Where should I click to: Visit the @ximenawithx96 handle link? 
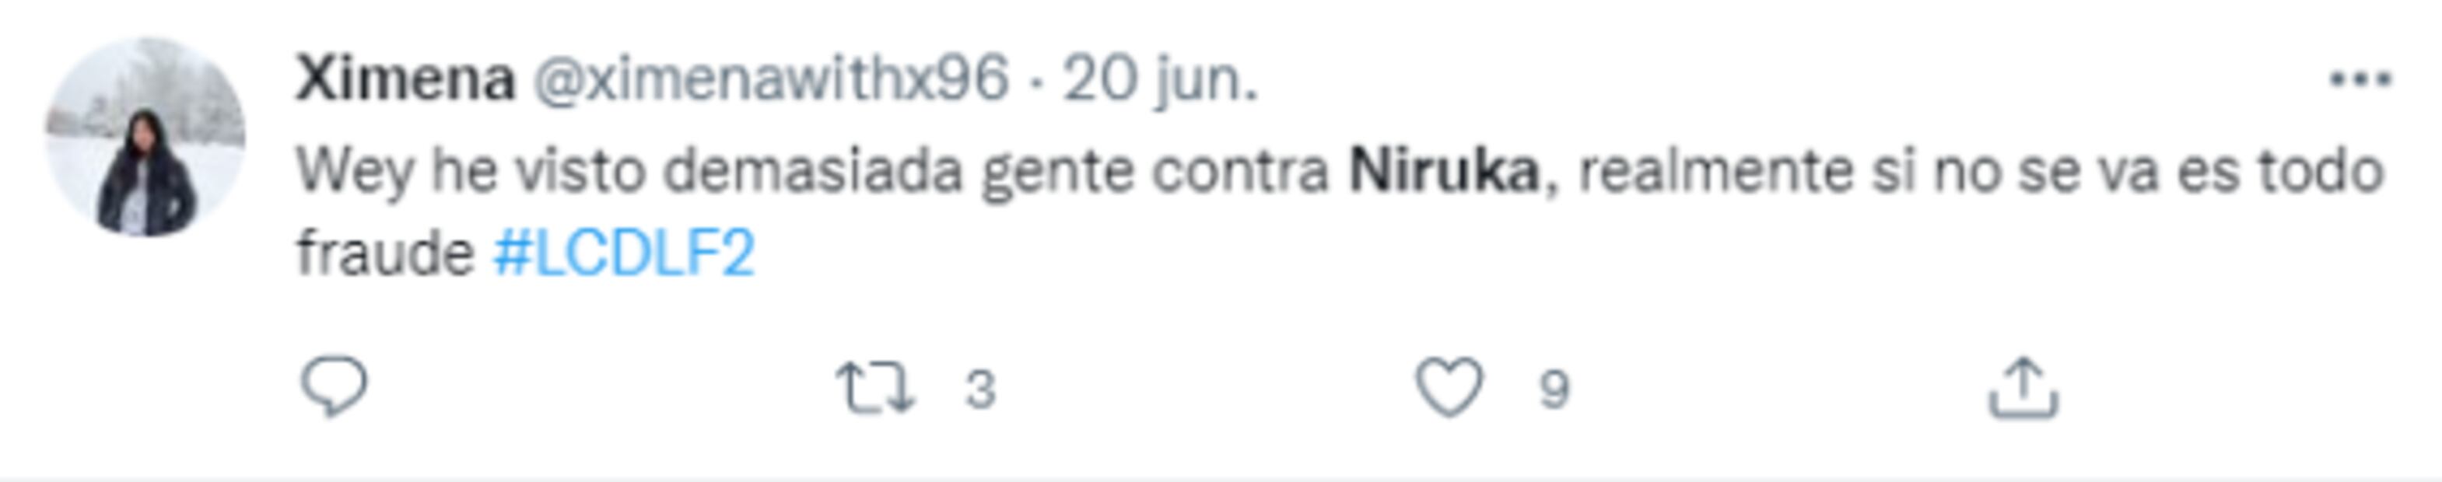pos(771,79)
